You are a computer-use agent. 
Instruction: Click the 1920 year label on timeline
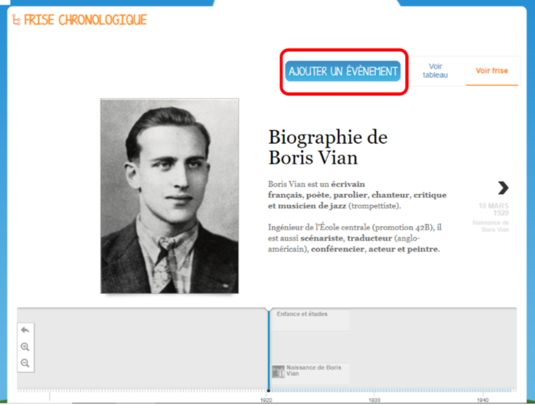click(266, 400)
